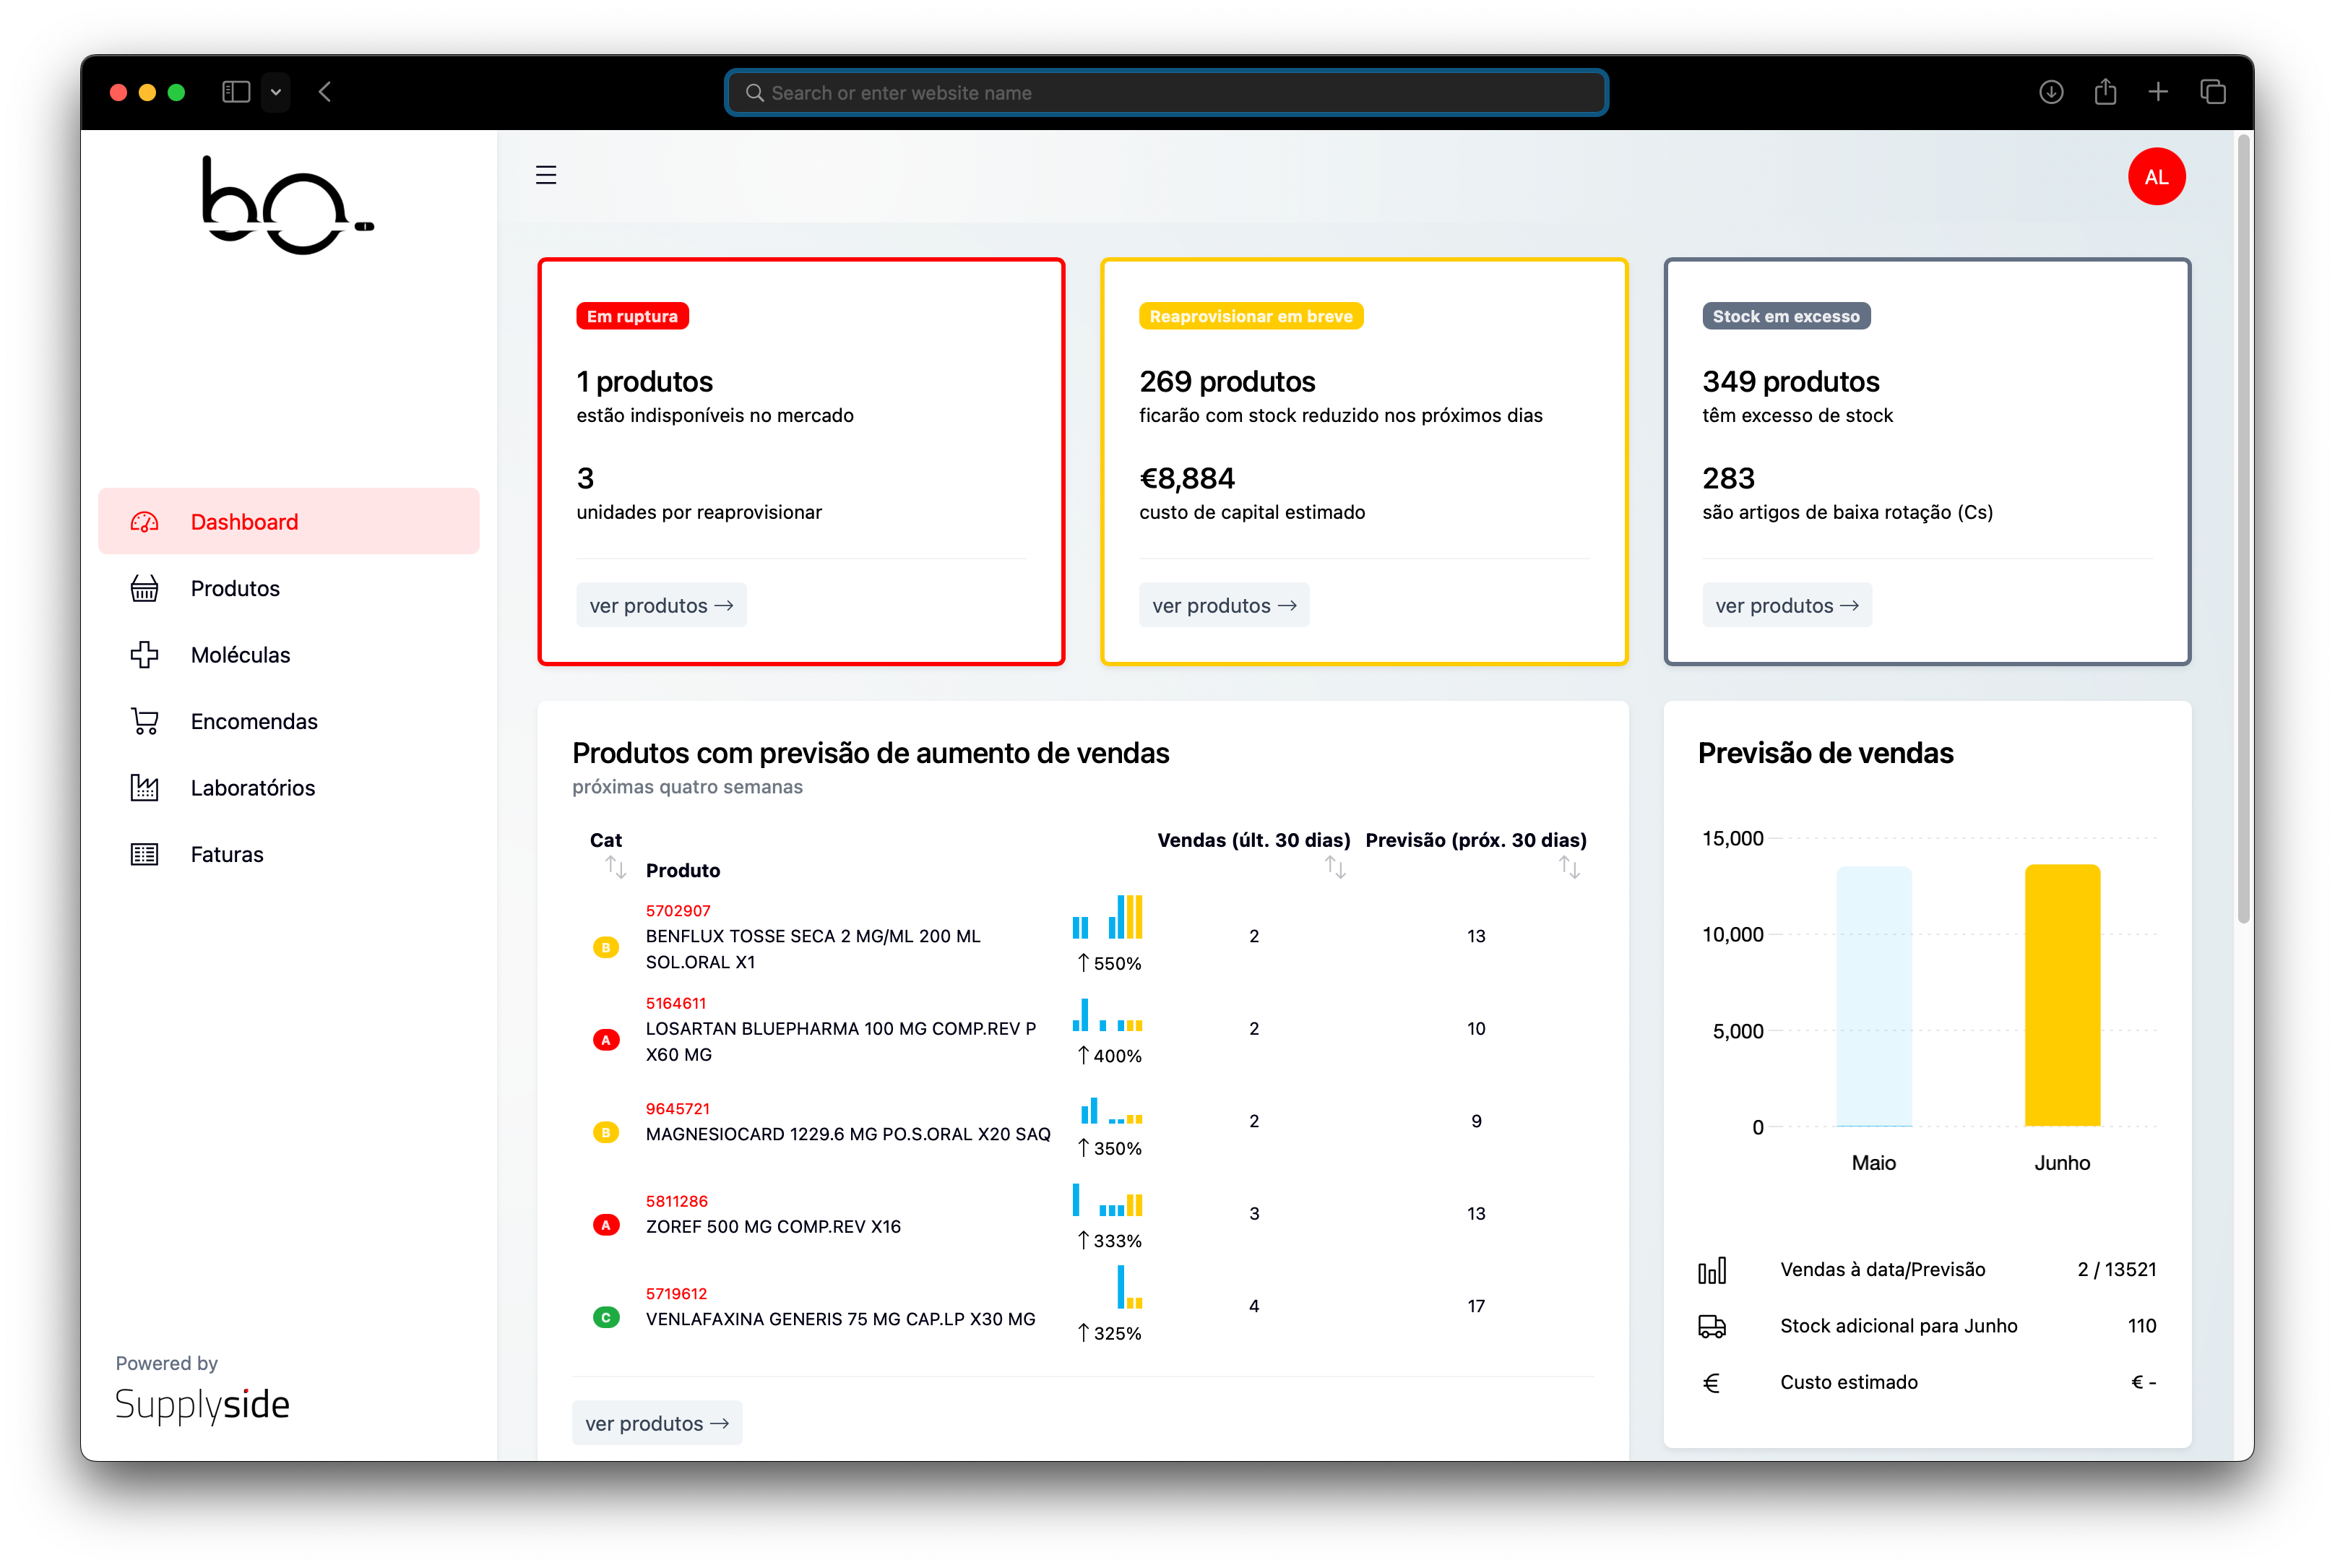Click the Laboratórios factory icon
Screen dimensions: 2335x1568
point(145,788)
